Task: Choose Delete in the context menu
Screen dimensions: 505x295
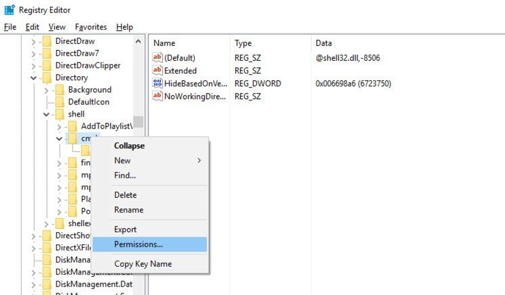Action: 150,195
